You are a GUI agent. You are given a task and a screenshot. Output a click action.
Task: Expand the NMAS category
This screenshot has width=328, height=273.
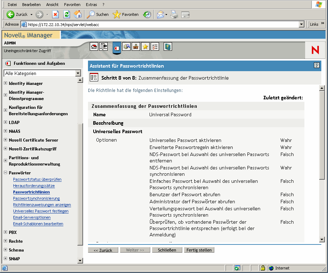[x=5, y=131]
